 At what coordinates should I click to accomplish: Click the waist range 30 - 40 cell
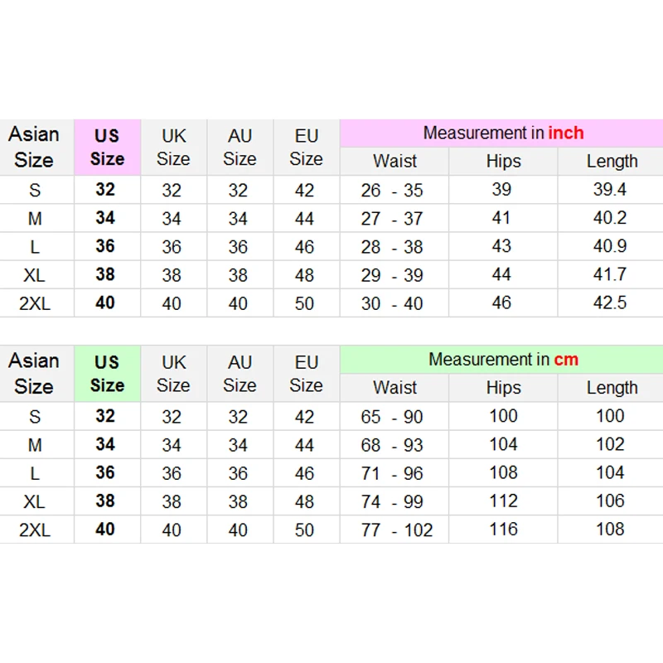(x=392, y=303)
